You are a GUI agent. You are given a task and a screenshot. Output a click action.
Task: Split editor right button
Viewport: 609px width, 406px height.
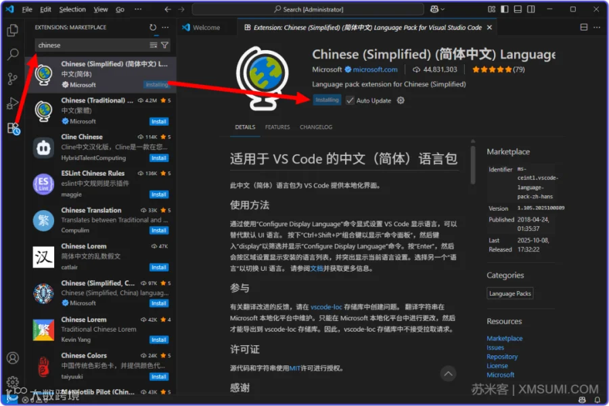(x=584, y=27)
